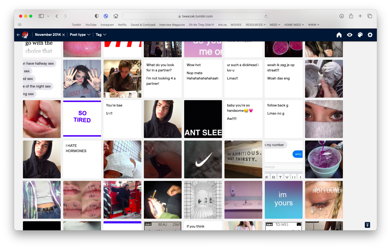Open the MOVIES bookmark item
Viewport: 391px width, 249px height.
click(x=236, y=25)
